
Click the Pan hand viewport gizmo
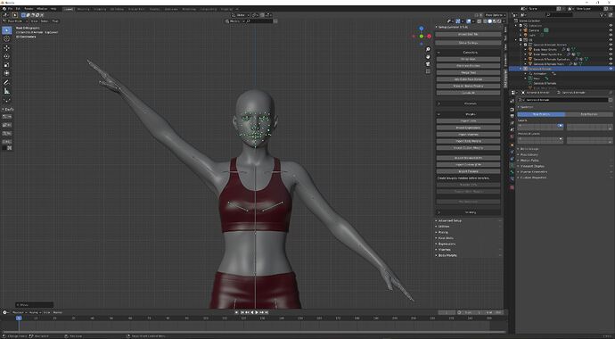(x=428, y=56)
